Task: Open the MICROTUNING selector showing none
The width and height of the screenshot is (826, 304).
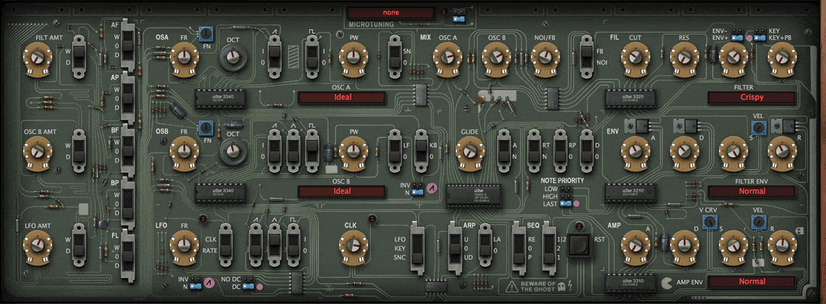Action: (390, 13)
